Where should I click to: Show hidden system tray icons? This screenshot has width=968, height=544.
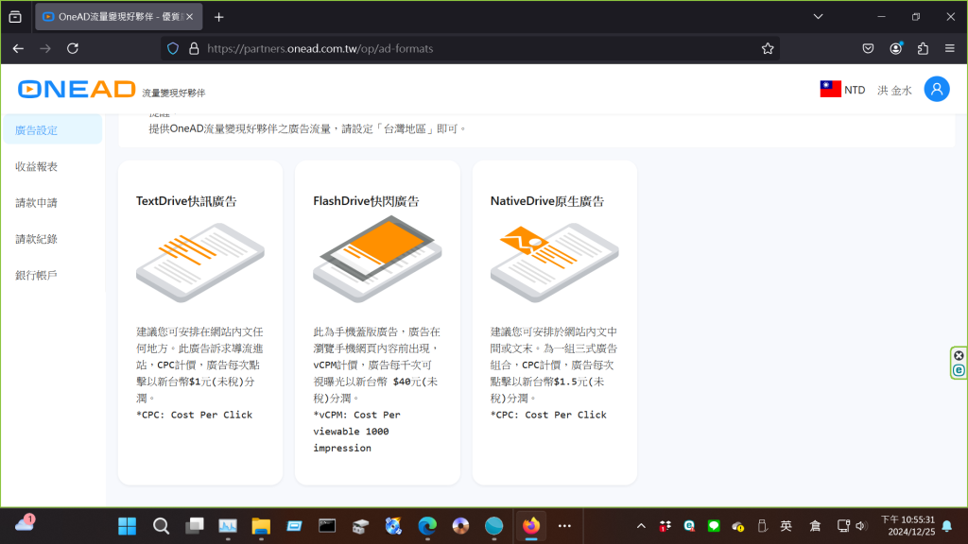641,526
